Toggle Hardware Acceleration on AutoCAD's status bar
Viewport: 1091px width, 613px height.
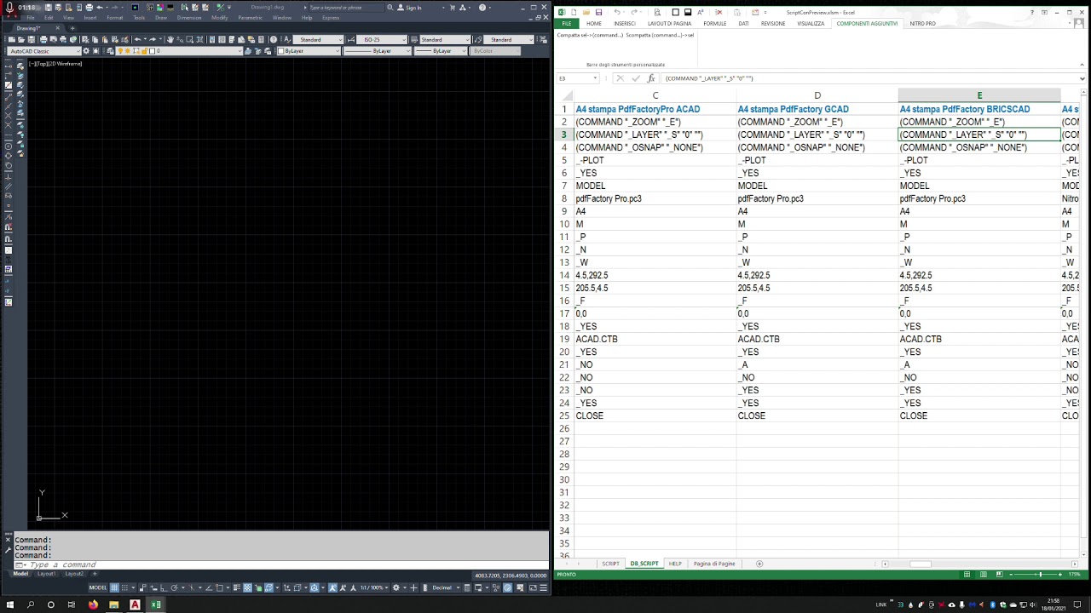click(x=508, y=587)
